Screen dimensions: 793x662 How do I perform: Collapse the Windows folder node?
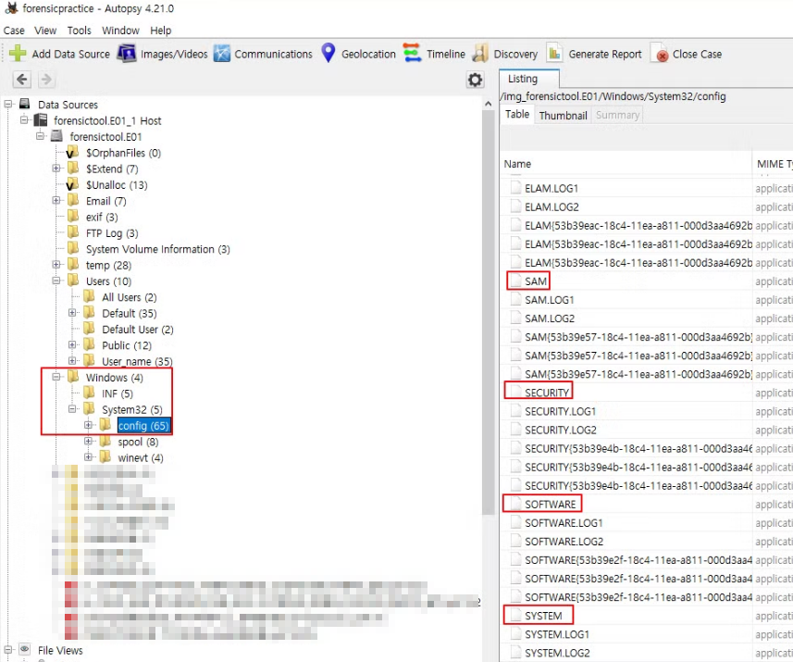[x=56, y=377]
